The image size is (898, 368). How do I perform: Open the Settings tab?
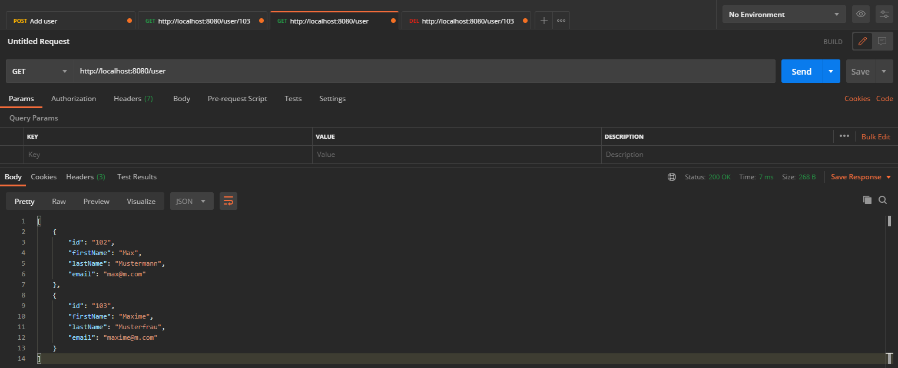click(x=332, y=99)
